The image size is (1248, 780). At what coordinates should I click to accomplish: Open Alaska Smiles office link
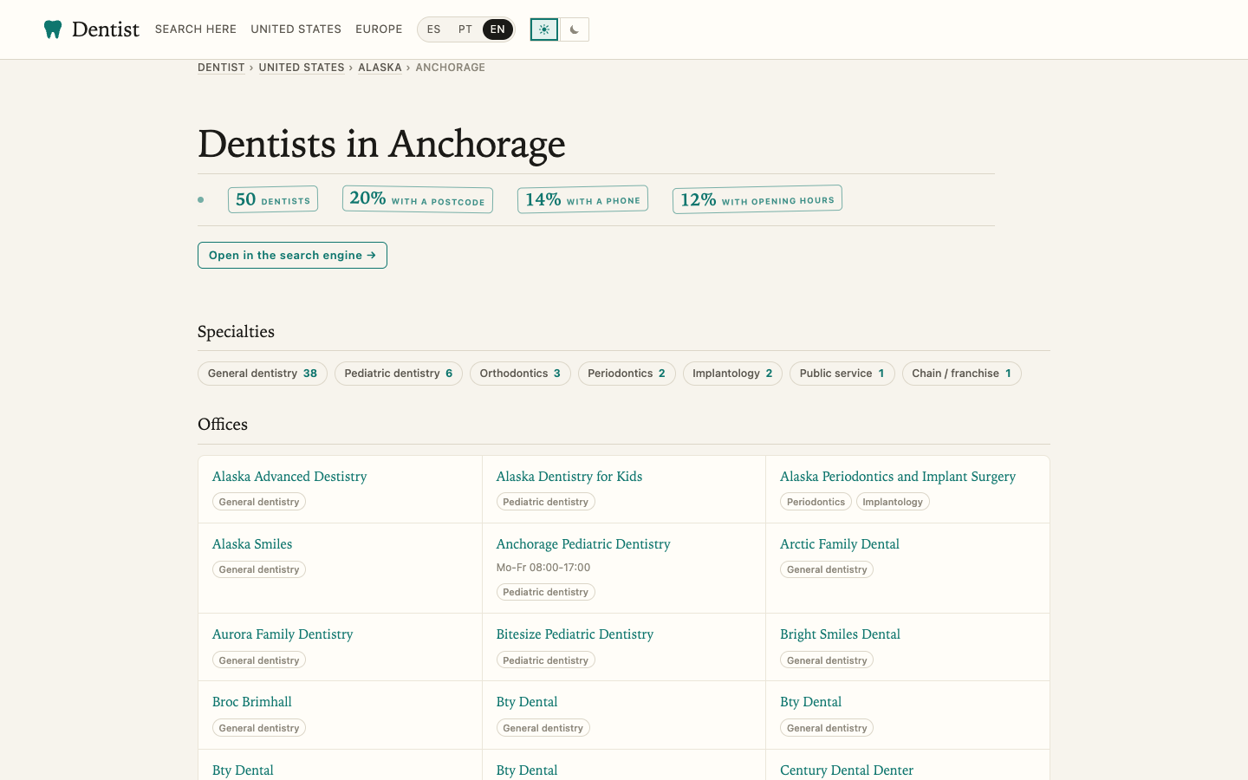252,544
